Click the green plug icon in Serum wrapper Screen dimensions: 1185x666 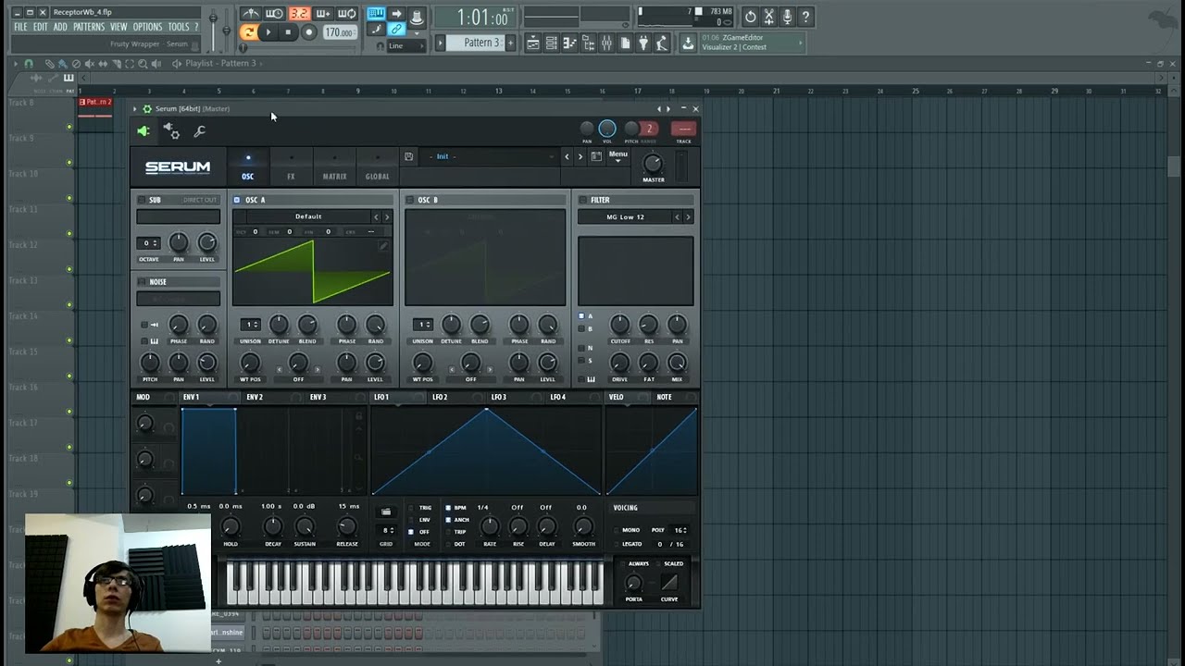tap(143, 131)
